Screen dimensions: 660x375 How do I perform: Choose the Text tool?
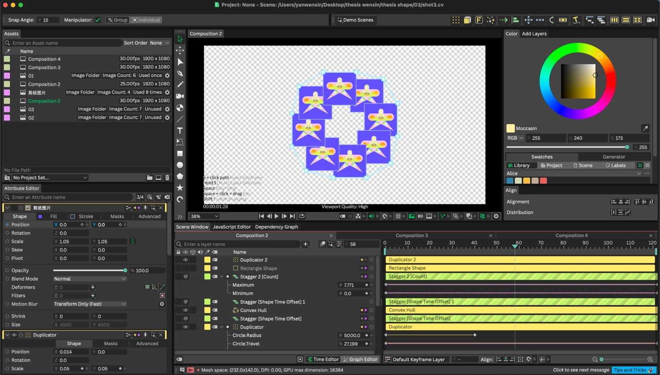180,131
